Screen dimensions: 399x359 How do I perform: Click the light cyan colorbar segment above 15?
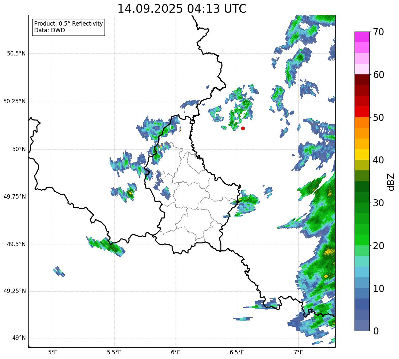pos(362,261)
